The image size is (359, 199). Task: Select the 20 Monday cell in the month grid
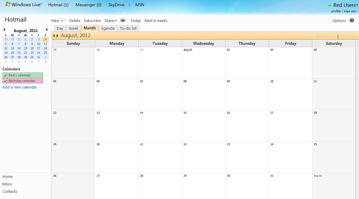point(117,157)
